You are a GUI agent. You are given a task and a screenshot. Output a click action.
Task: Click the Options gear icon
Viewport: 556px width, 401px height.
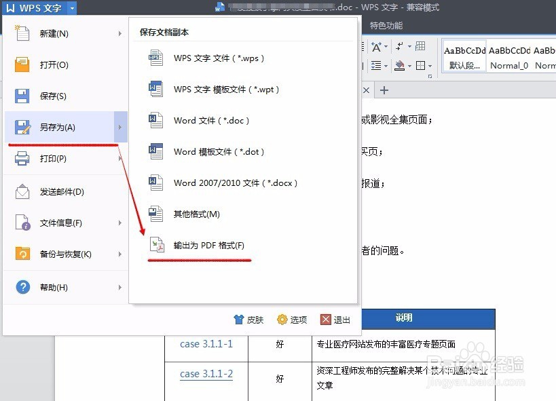pyautogui.click(x=282, y=320)
